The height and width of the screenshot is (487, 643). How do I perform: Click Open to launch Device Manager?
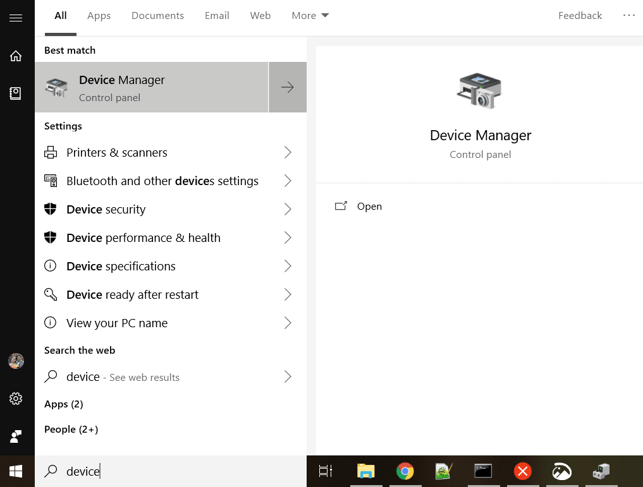pos(369,206)
